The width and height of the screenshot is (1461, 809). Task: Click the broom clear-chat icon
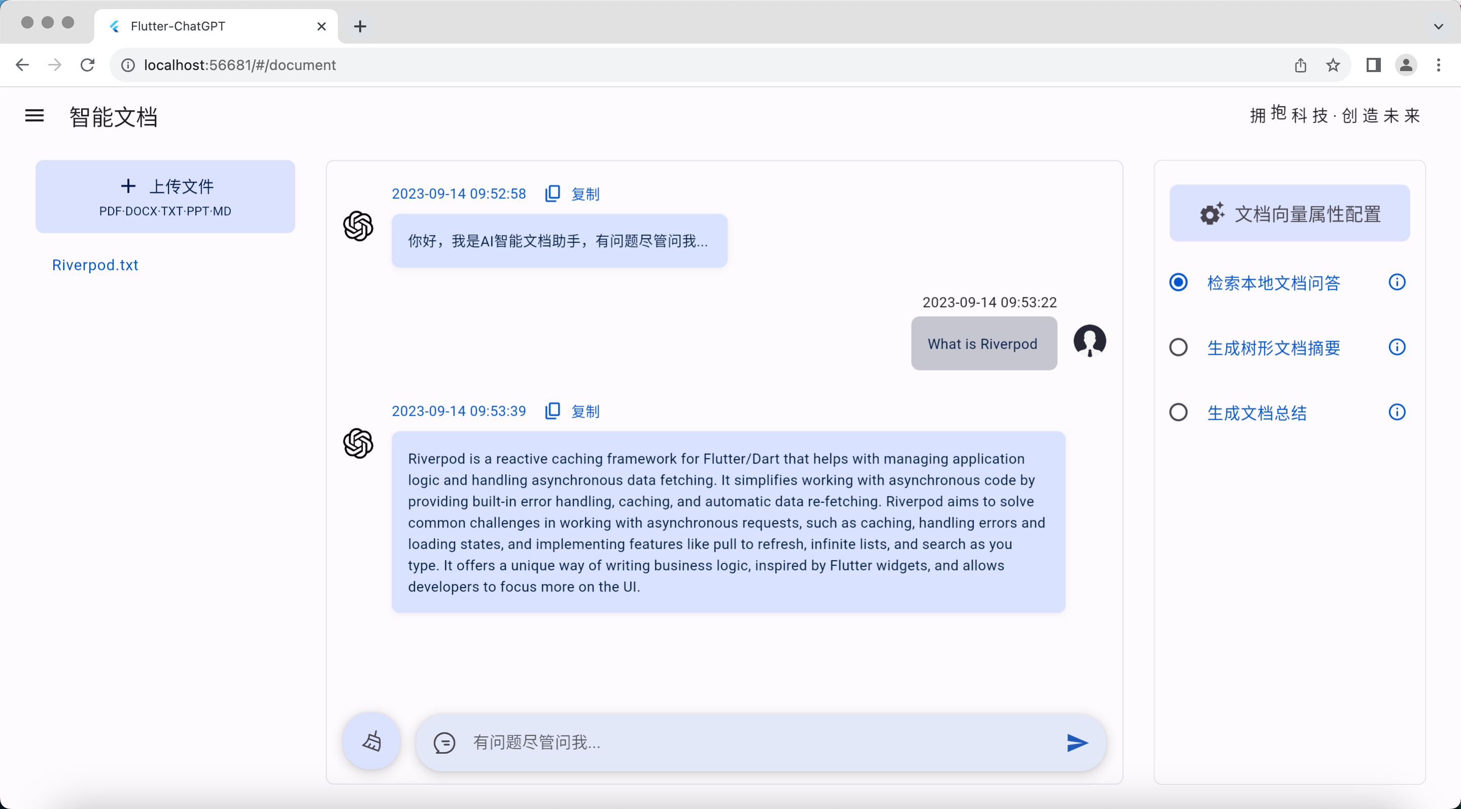coord(371,741)
